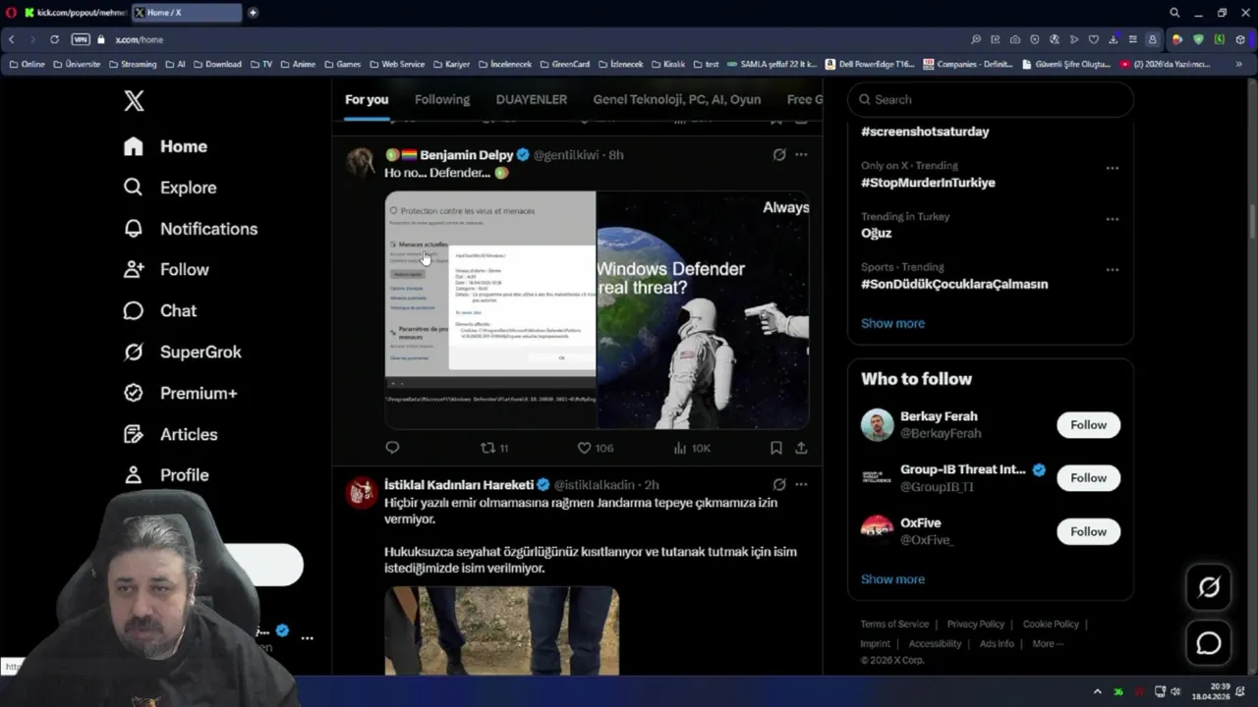
Task: Switch to Genel Teknoloji, PC, AI, Oyun tab
Action: 677,99
